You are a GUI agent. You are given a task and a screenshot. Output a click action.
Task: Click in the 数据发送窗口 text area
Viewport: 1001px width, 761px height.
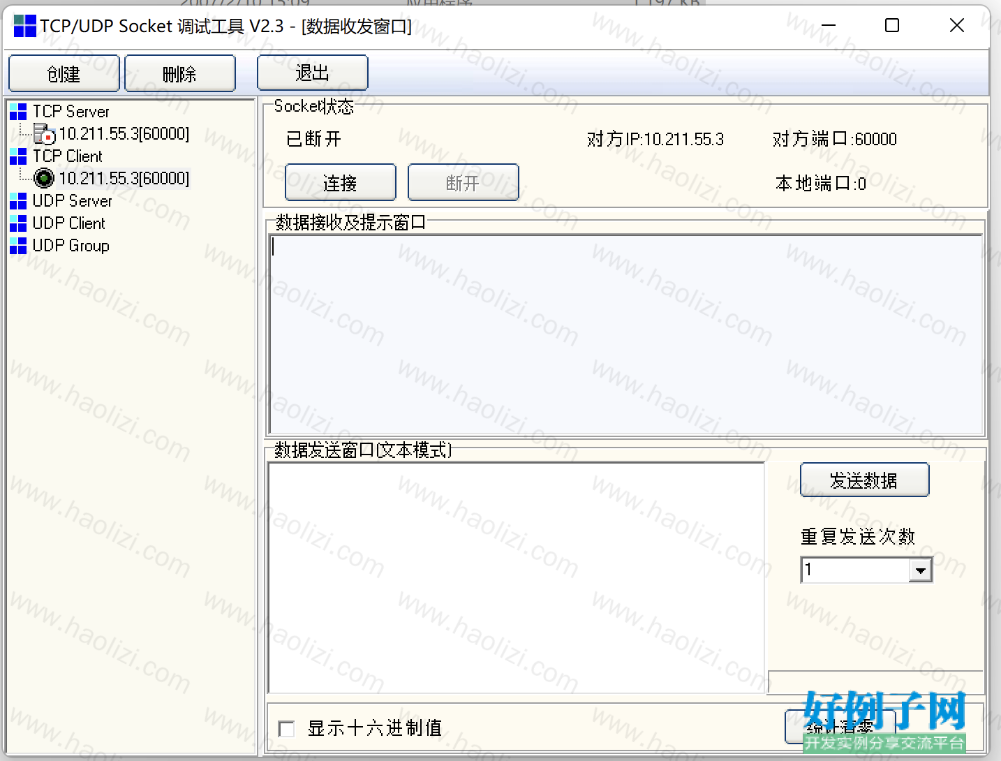click(x=517, y=578)
